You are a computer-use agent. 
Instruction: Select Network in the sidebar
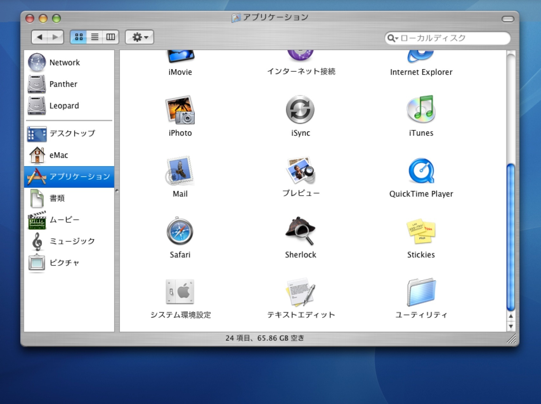(x=69, y=62)
